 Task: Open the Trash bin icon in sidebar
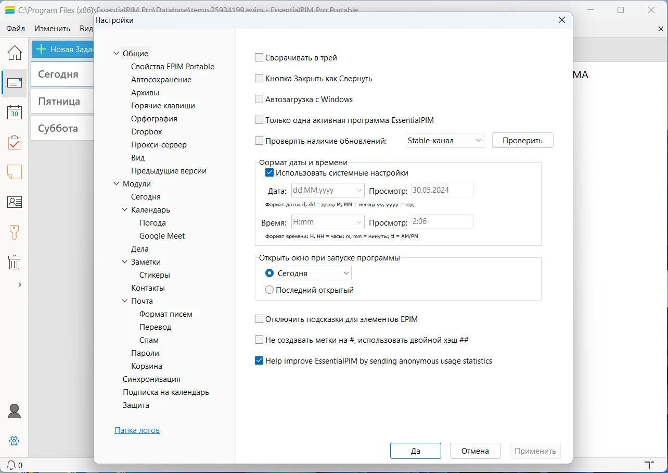pos(15,262)
